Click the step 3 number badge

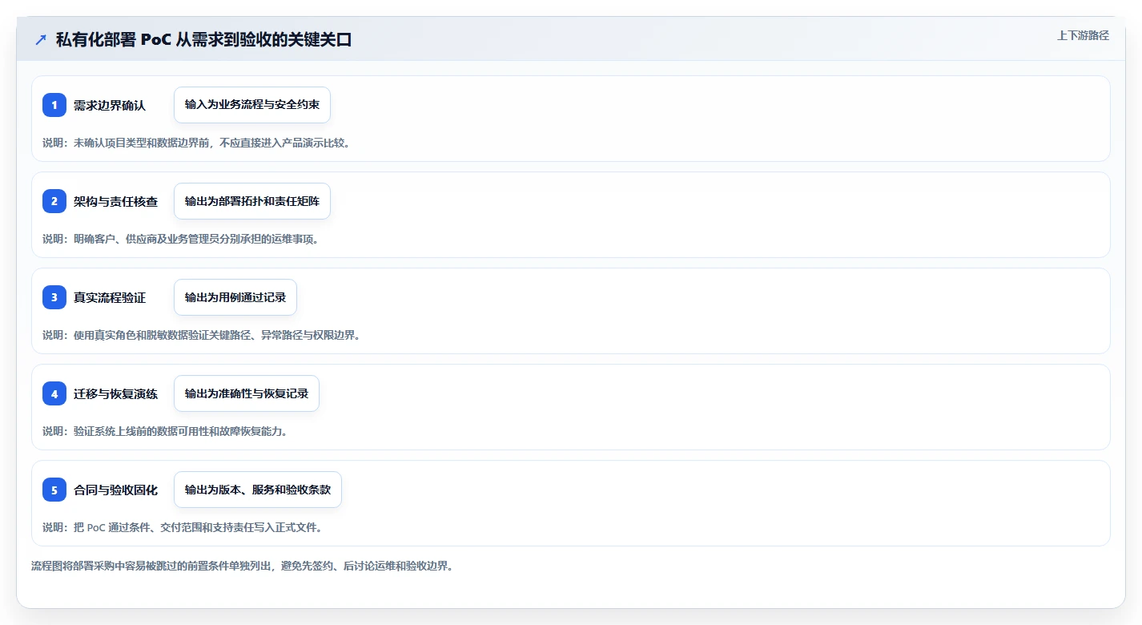[x=54, y=297]
